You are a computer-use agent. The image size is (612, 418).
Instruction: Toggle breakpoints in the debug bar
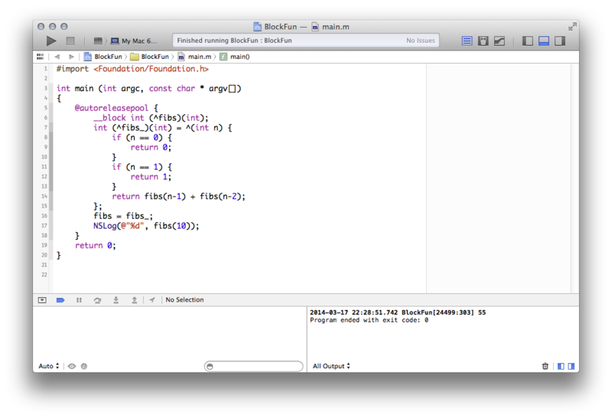point(60,300)
